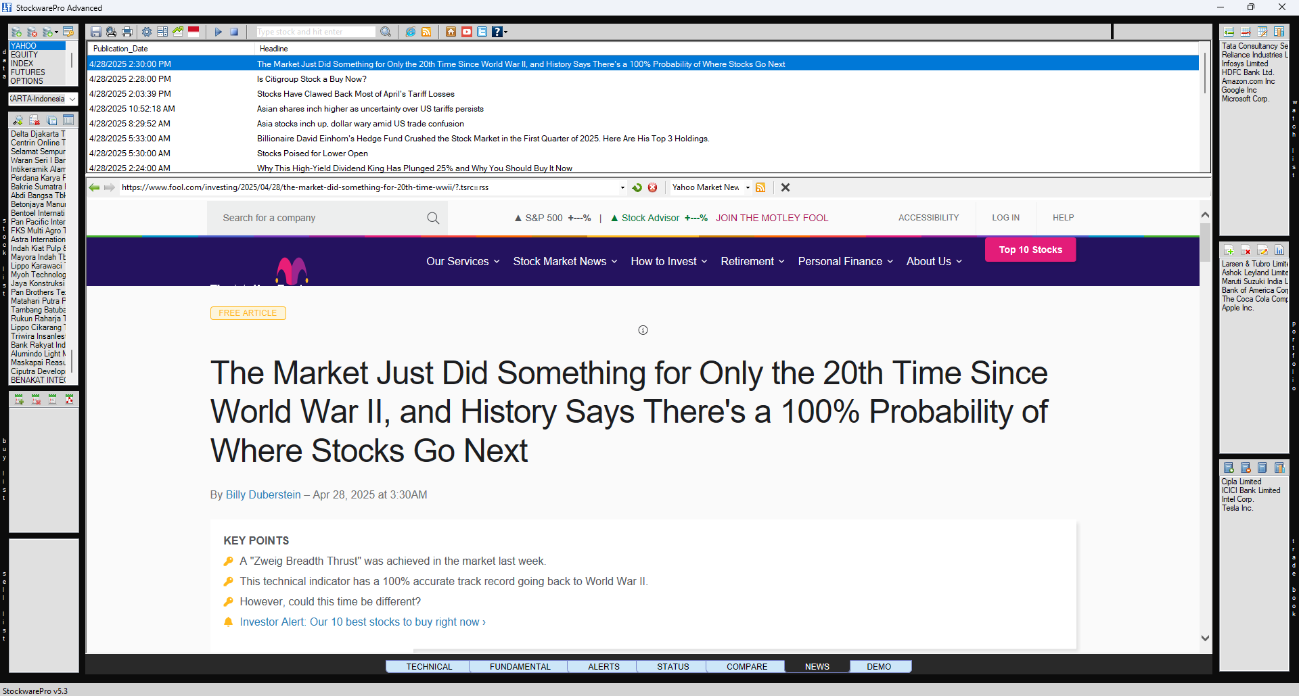The height and width of the screenshot is (696, 1299).
Task: Click the Internet Explorer browser toolbar icon
Action: click(x=410, y=32)
